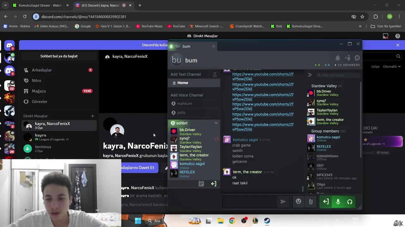
Task: Collapse the sohbrt voice channel list
Action: (216, 123)
